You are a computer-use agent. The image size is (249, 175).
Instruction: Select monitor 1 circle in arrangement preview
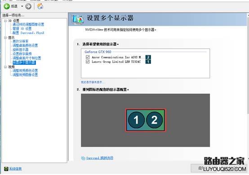(x=136, y=120)
